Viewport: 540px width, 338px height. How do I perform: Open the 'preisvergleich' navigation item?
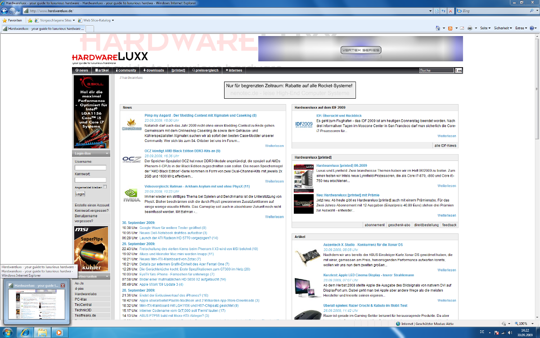click(x=205, y=70)
